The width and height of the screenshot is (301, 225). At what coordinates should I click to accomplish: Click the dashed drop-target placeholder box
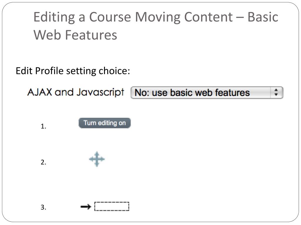(112, 207)
